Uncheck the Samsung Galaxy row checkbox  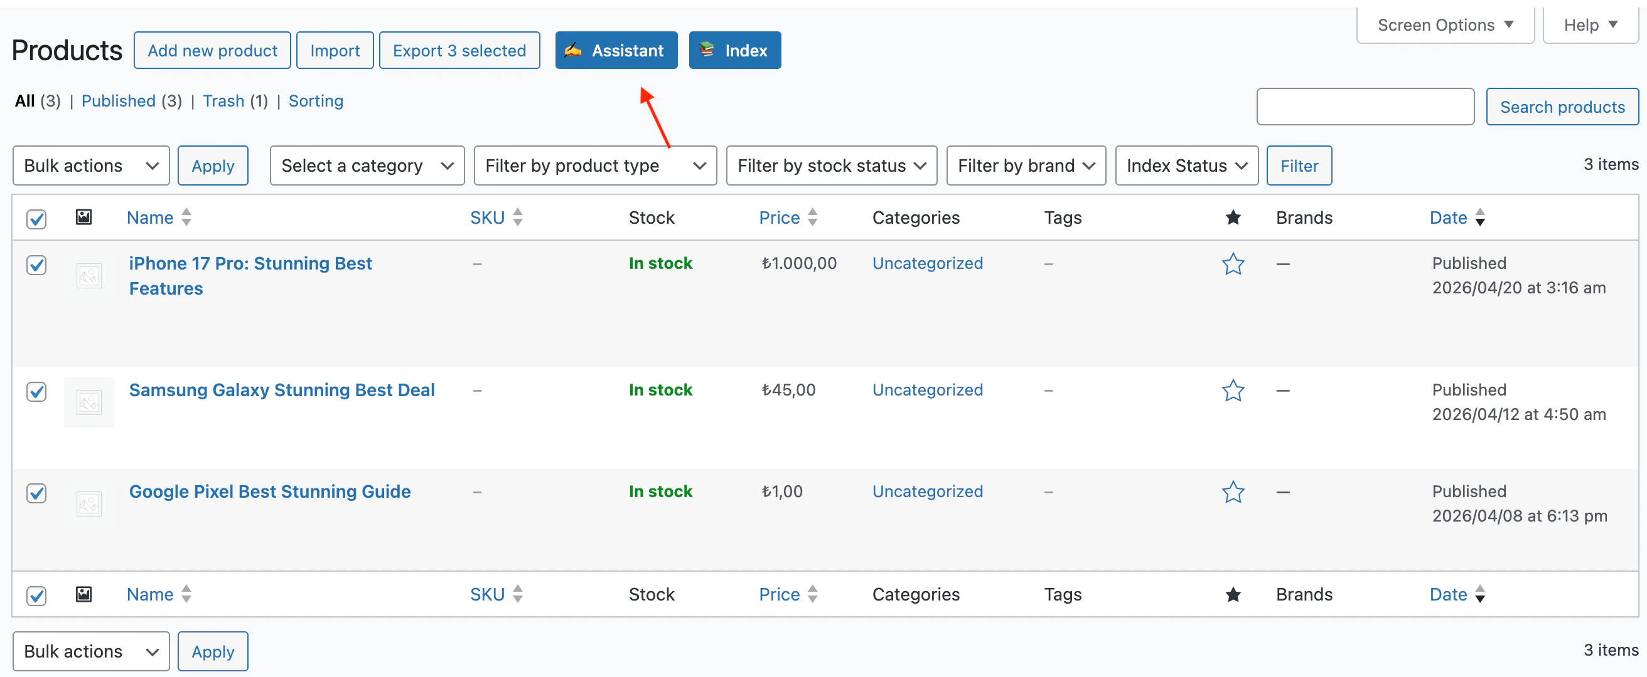tap(36, 391)
